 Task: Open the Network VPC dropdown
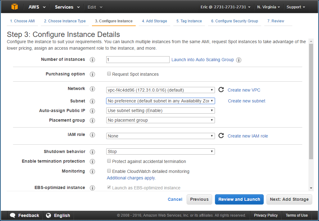(161, 90)
